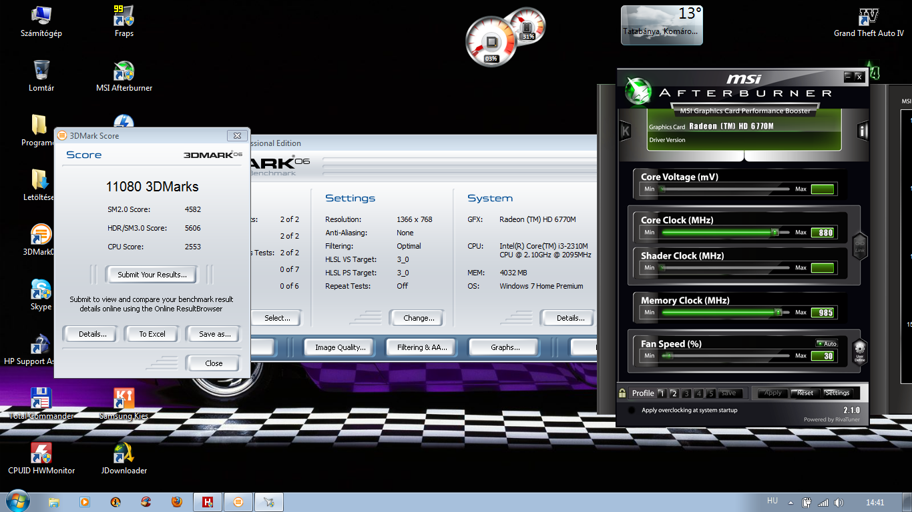The height and width of the screenshot is (512, 912).
Task: Click the Core Voltage slider track
Action: click(x=724, y=189)
